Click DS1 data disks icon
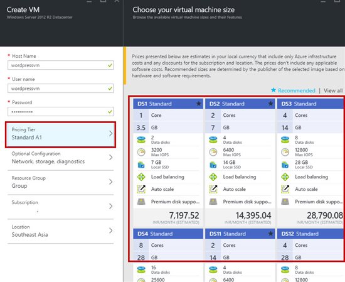 click(x=141, y=139)
